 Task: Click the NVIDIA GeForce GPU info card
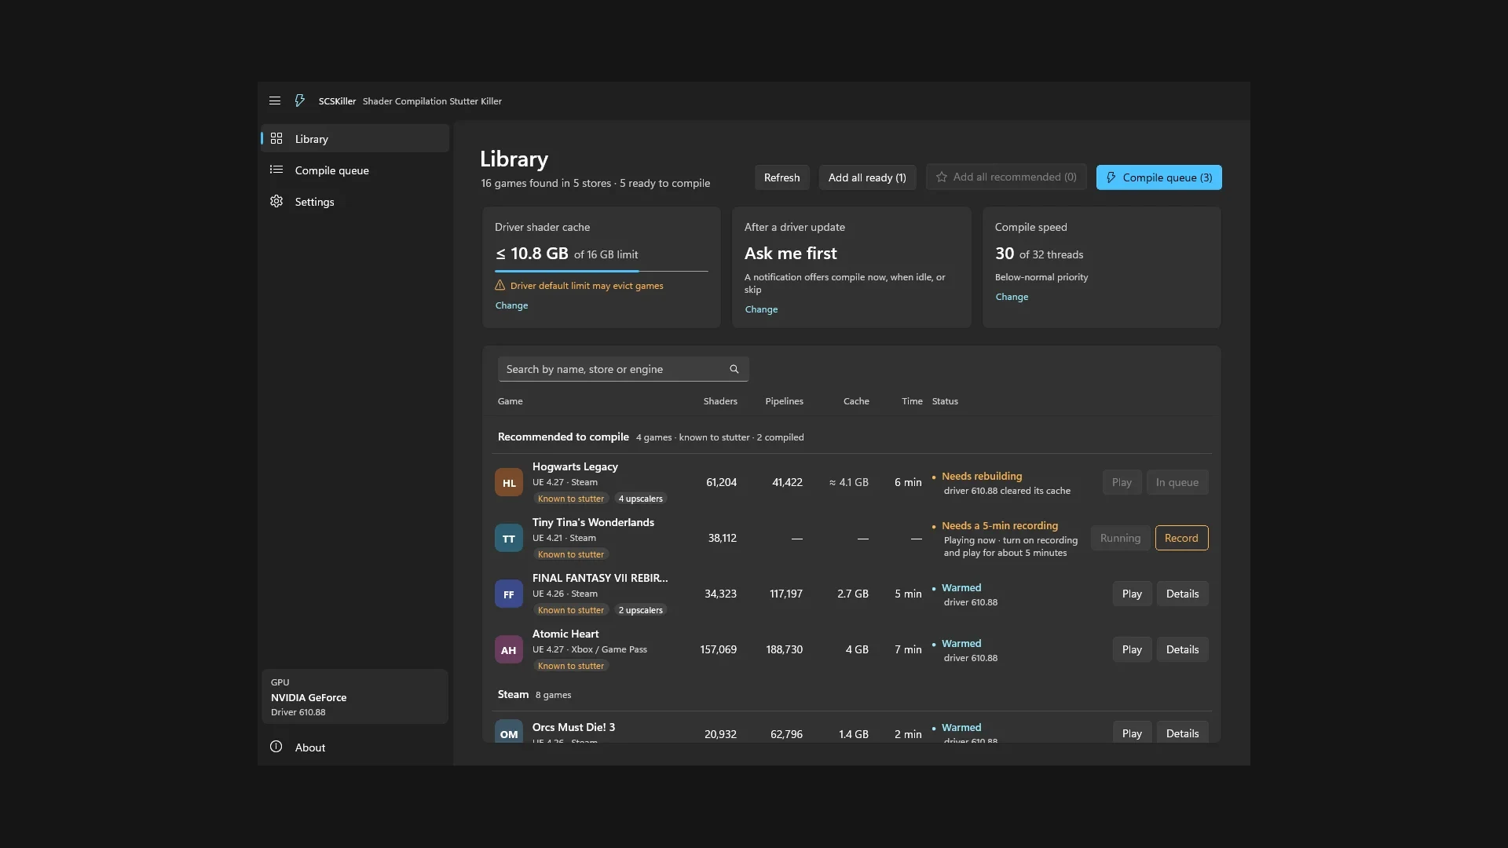click(x=355, y=696)
